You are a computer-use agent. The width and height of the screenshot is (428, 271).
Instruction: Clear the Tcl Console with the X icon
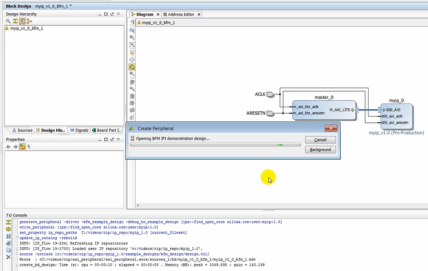tap(8, 256)
